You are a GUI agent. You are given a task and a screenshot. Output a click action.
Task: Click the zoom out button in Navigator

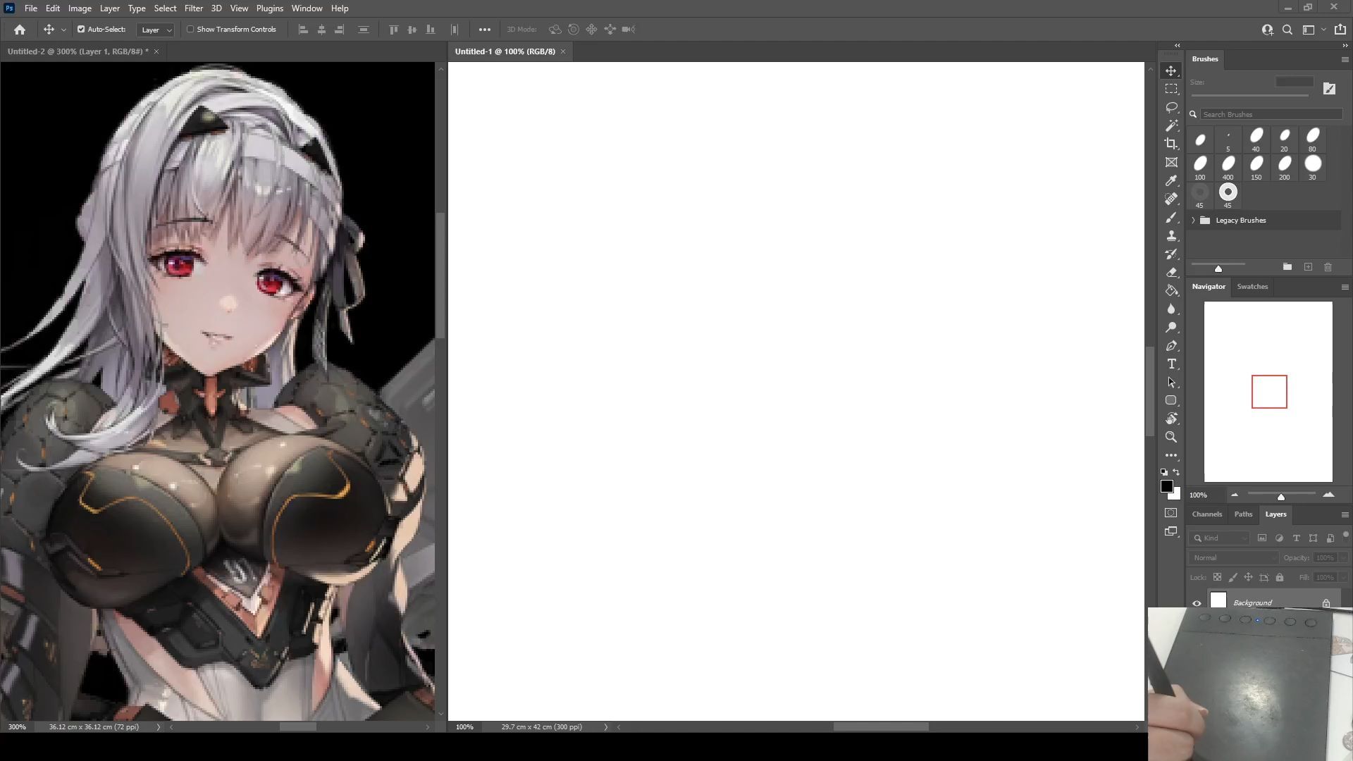[x=1234, y=495]
